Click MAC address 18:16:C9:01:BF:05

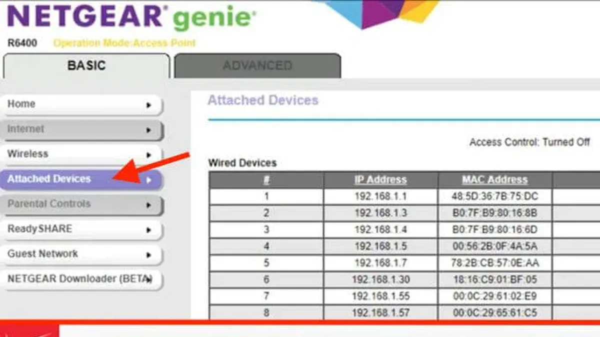click(x=495, y=280)
